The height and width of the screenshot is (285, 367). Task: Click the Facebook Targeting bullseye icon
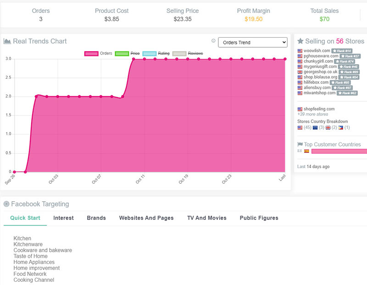[6, 204]
